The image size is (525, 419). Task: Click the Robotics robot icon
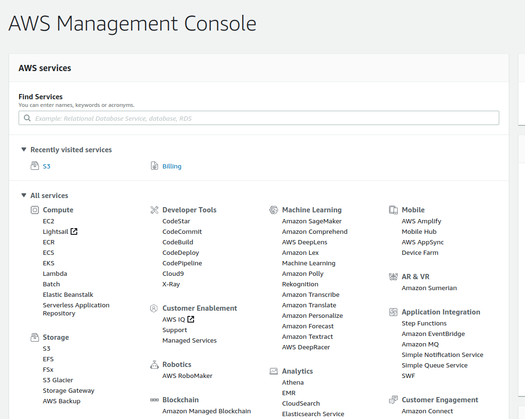click(x=154, y=365)
